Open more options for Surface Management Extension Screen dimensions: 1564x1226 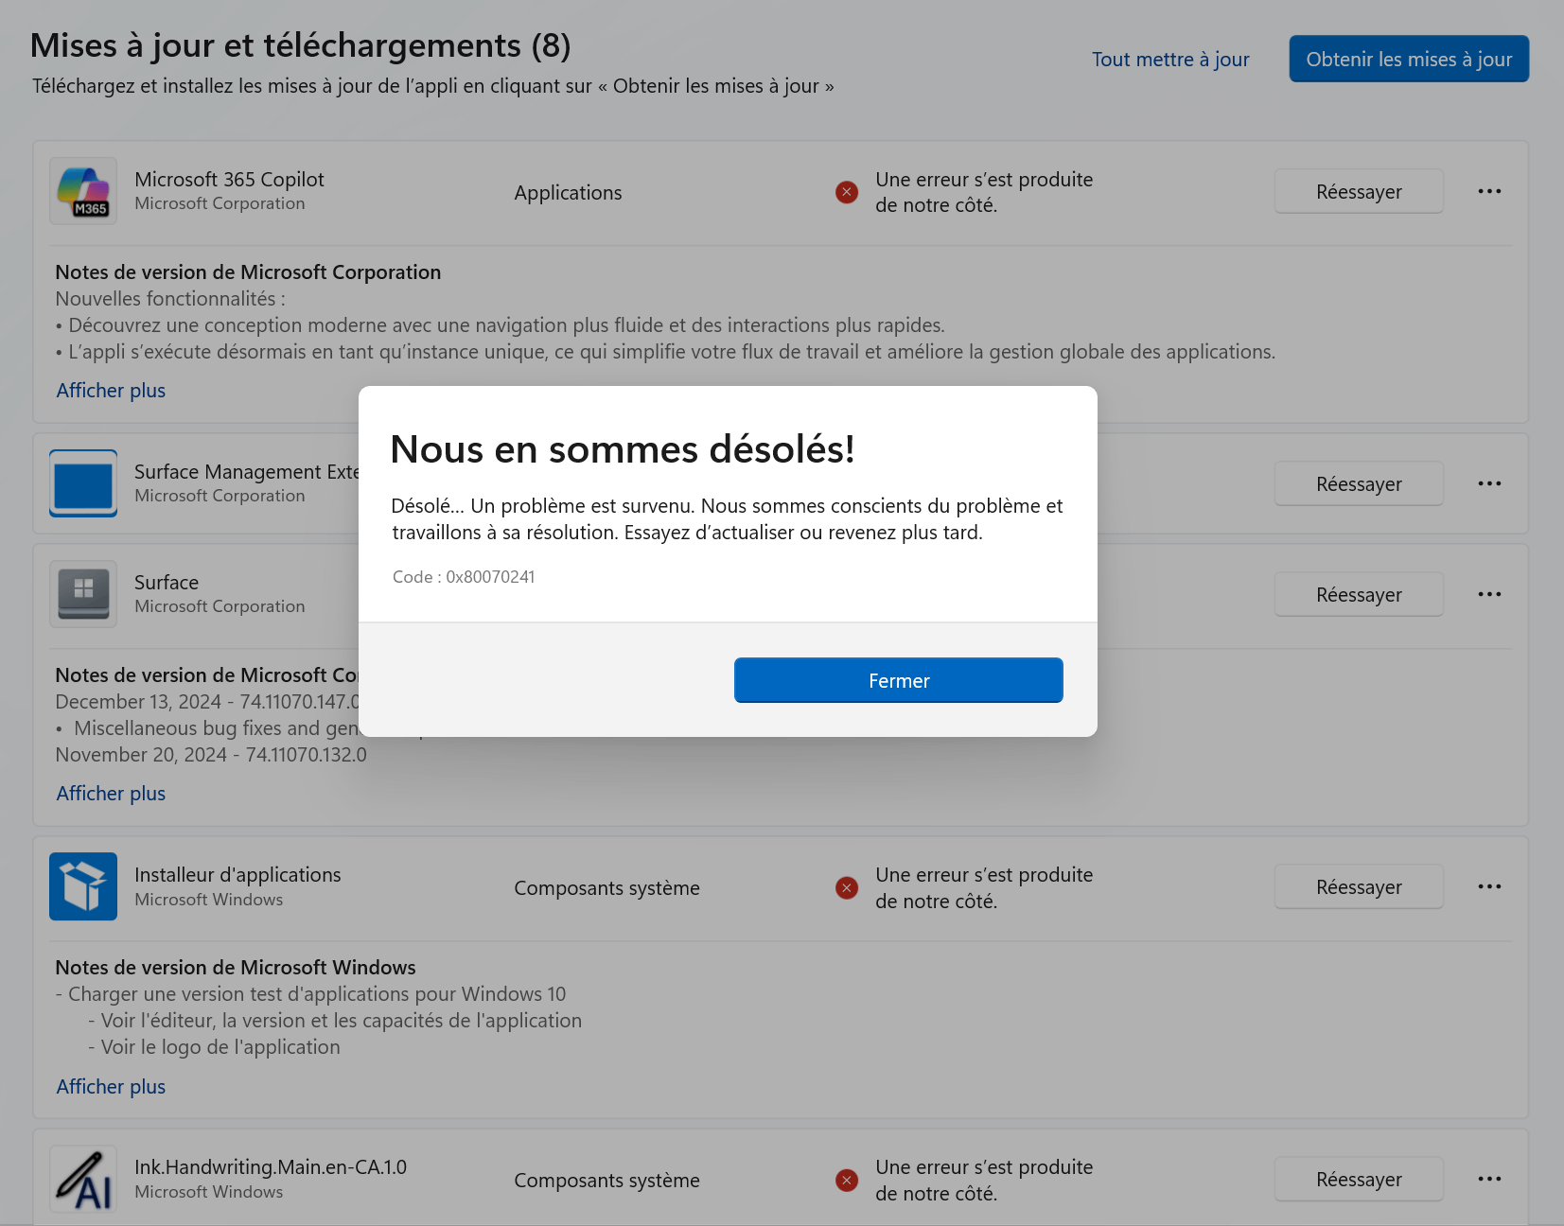(x=1489, y=483)
